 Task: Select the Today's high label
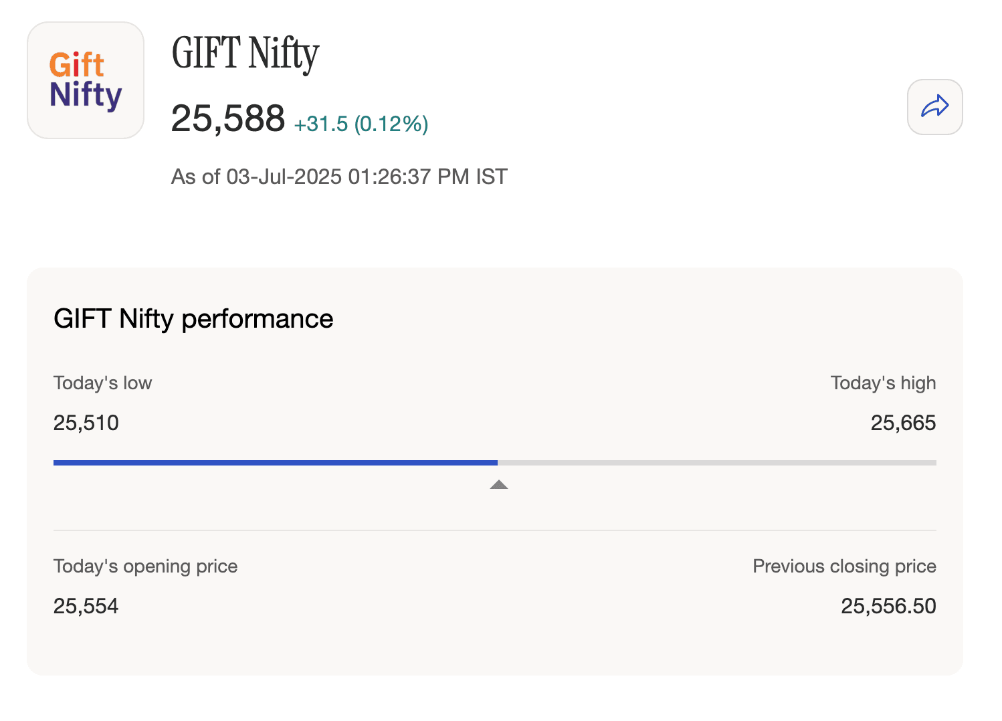883,383
